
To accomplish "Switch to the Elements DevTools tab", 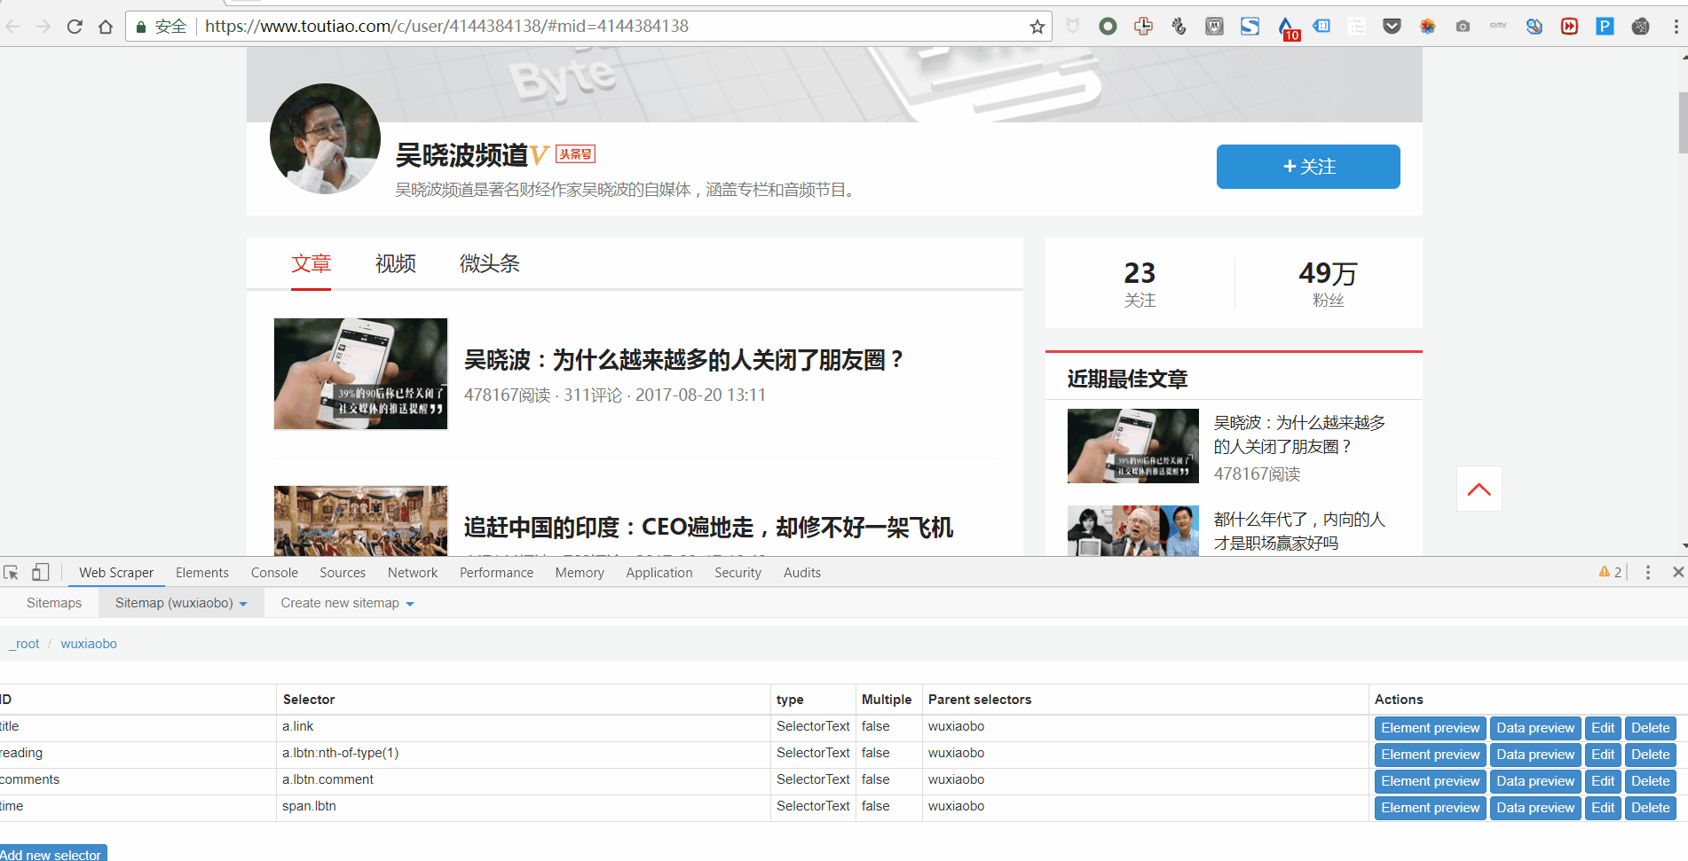I will tap(202, 573).
